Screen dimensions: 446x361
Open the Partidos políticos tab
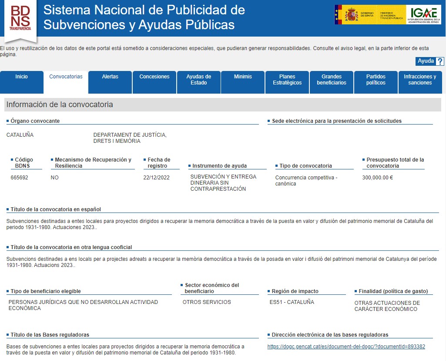click(x=376, y=80)
